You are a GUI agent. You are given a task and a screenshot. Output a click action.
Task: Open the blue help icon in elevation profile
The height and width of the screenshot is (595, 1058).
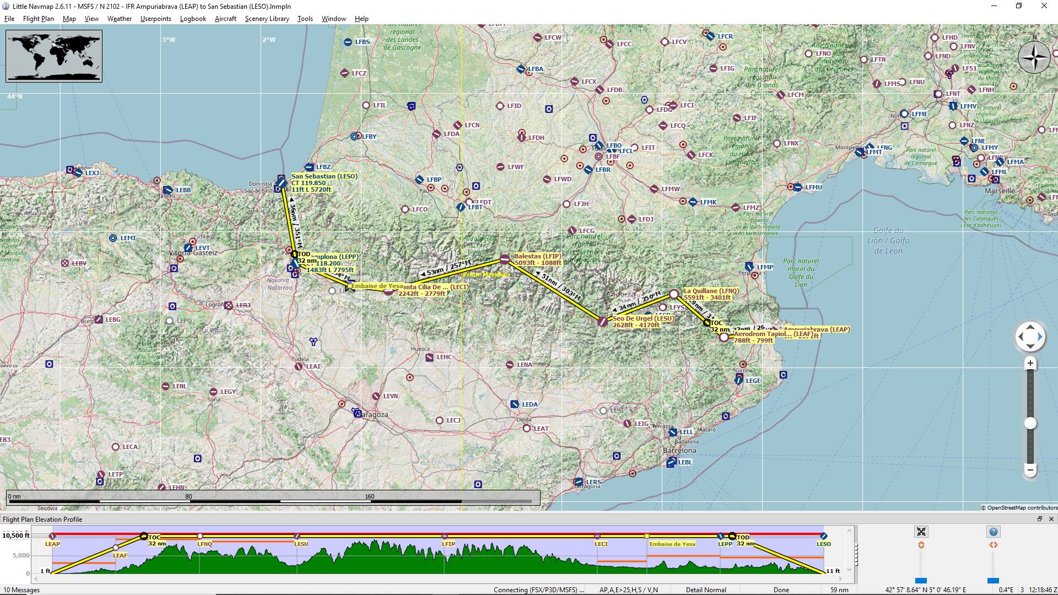993,532
